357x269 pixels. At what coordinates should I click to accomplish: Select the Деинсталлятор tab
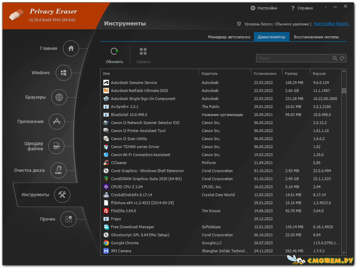pyautogui.click(x=271, y=37)
